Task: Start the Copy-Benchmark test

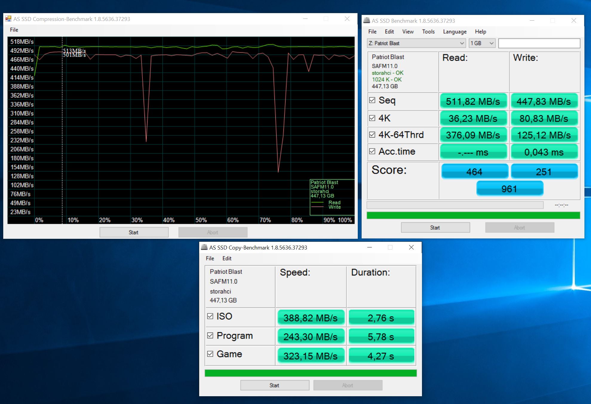Action: [275, 385]
